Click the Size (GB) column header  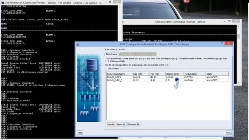pos(140,74)
